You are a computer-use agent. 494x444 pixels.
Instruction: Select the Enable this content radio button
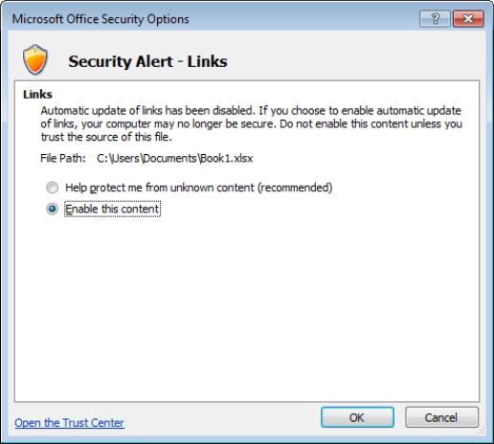(x=52, y=209)
